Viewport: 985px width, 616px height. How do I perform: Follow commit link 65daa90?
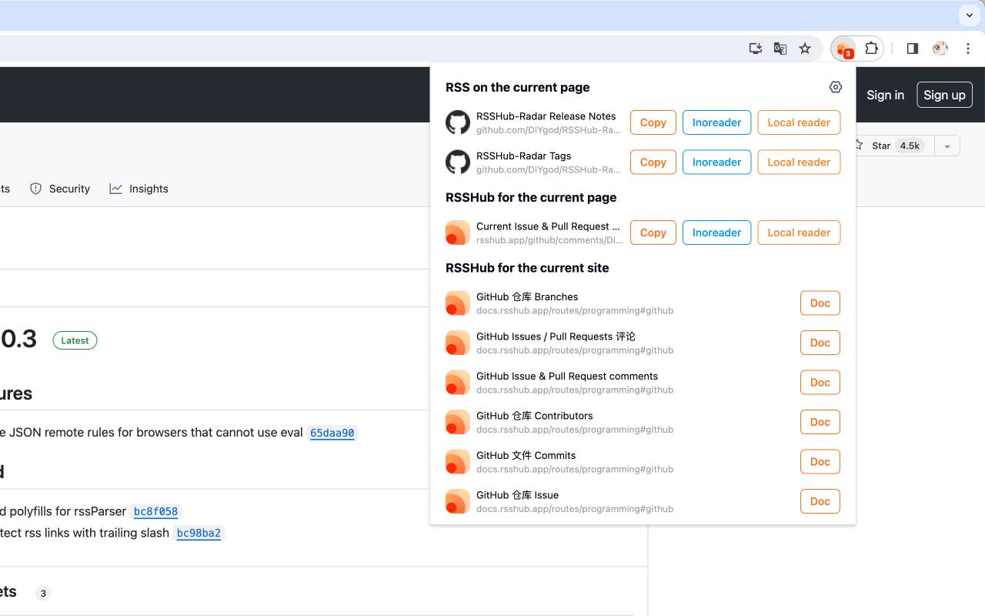(x=332, y=432)
